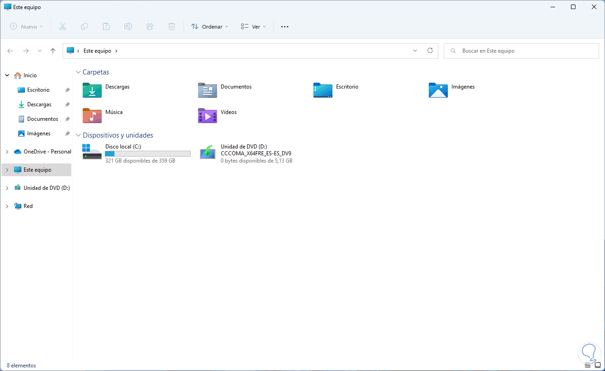Image resolution: width=605 pixels, height=371 pixels.
Task: Open the Nuevo dropdown button
Action: [26, 27]
